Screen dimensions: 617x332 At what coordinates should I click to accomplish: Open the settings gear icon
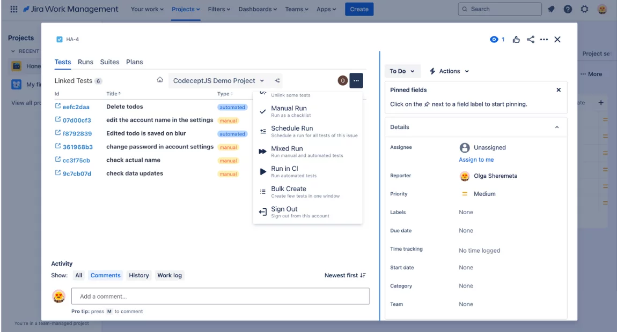click(584, 9)
